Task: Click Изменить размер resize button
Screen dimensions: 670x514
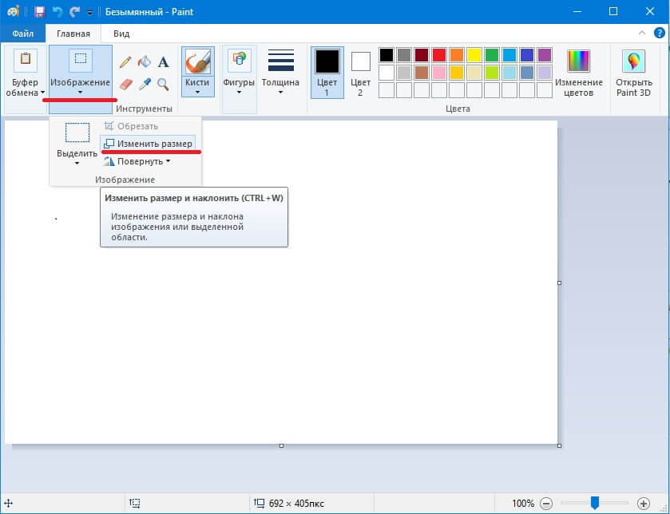Action: point(149,144)
